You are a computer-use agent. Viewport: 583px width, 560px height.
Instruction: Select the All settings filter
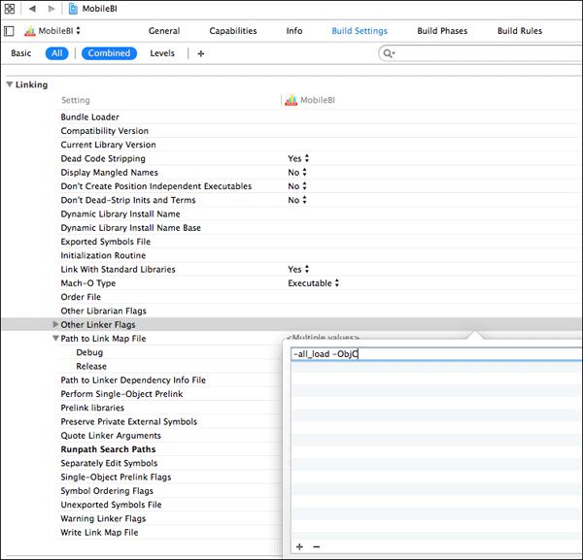[57, 53]
